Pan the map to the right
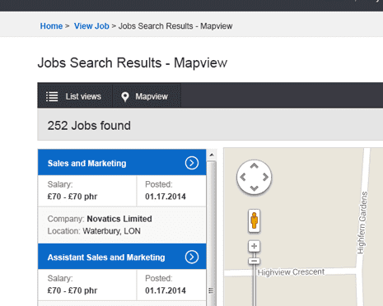Image resolution: width=383 pixels, height=306 pixels. pyautogui.click(x=265, y=177)
